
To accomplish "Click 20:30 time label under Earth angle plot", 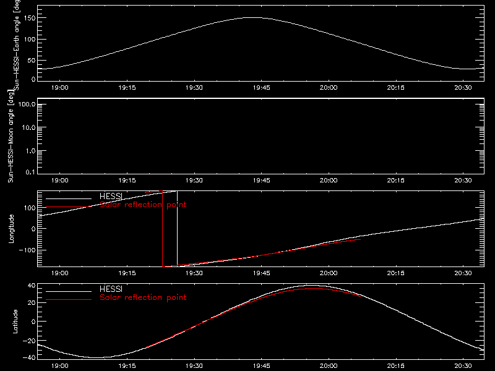I will click(463, 88).
